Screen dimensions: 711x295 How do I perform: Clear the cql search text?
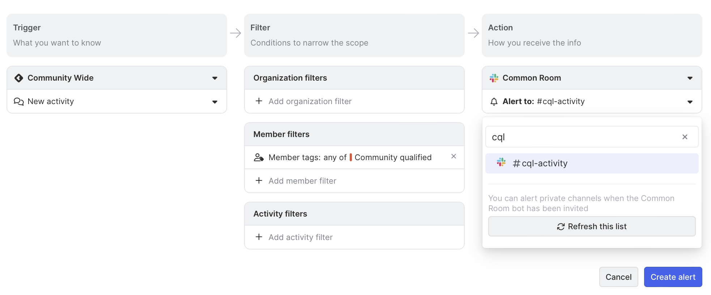[685, 137]
